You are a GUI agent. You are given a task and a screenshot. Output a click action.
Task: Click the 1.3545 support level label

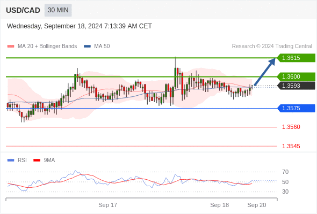click(x=291, y=146)
